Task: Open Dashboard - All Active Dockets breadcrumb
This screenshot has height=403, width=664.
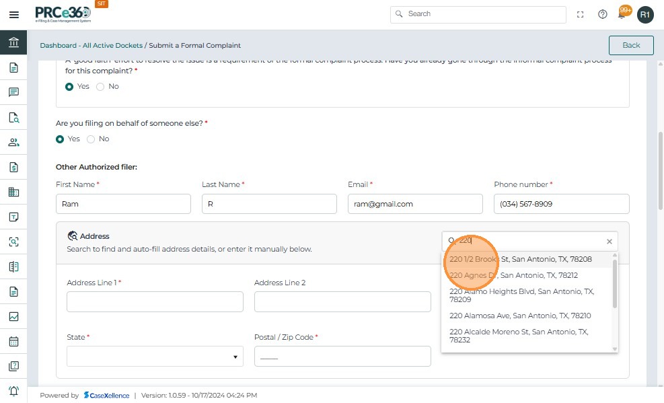Action: click(x=91, y=46)
